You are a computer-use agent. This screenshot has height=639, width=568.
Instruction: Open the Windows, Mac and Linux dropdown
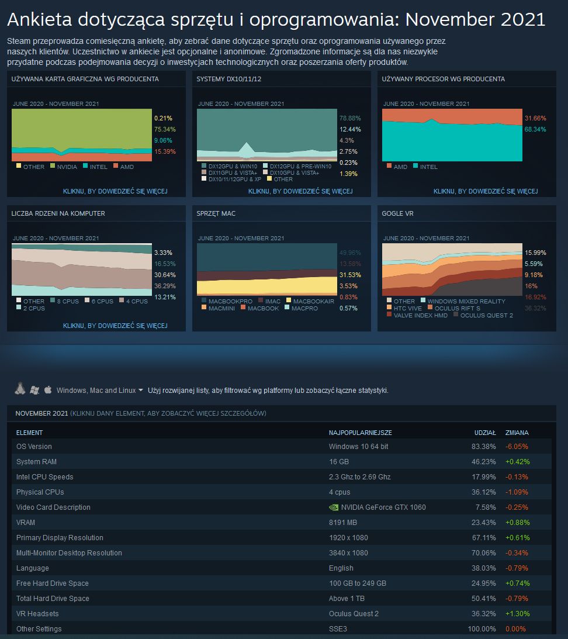click(x=100, y=391)
